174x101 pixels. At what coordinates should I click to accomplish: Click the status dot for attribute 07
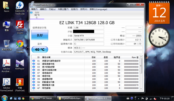tap(34, 73)
